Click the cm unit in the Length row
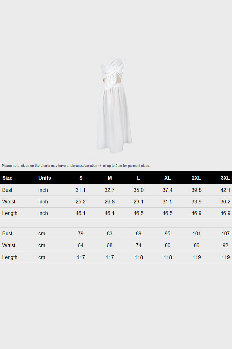The height and width of the screenshot is (349, 232). click(x=42, y=257)
